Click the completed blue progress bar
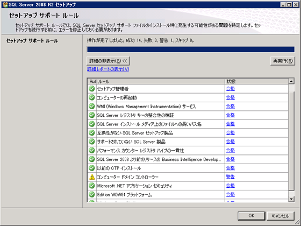301x226 pixels. click(191, 50)
